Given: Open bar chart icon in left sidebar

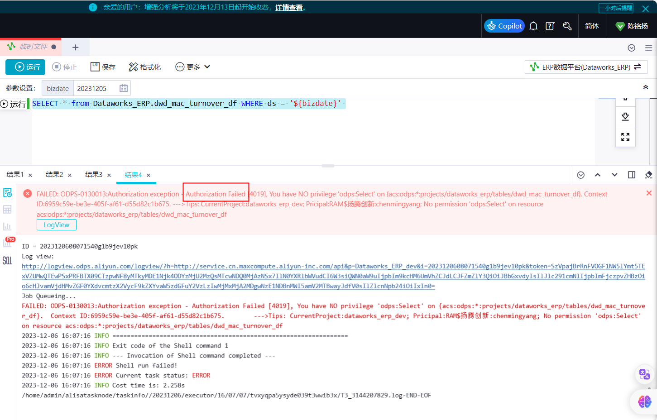Looking at the screenshot, I should pos(7,226).
